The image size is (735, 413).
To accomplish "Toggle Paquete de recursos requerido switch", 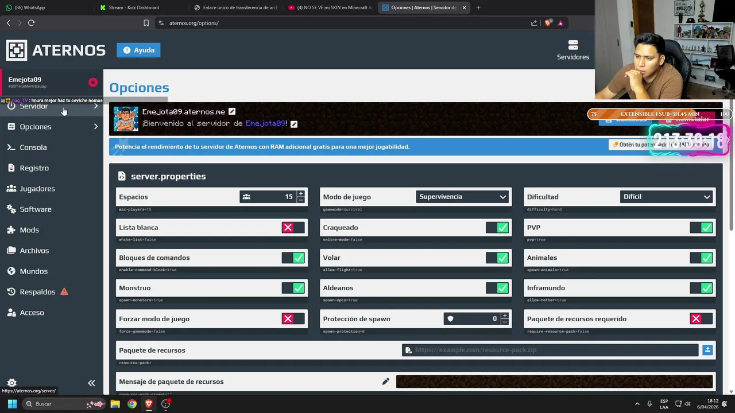I will point(701,319).
